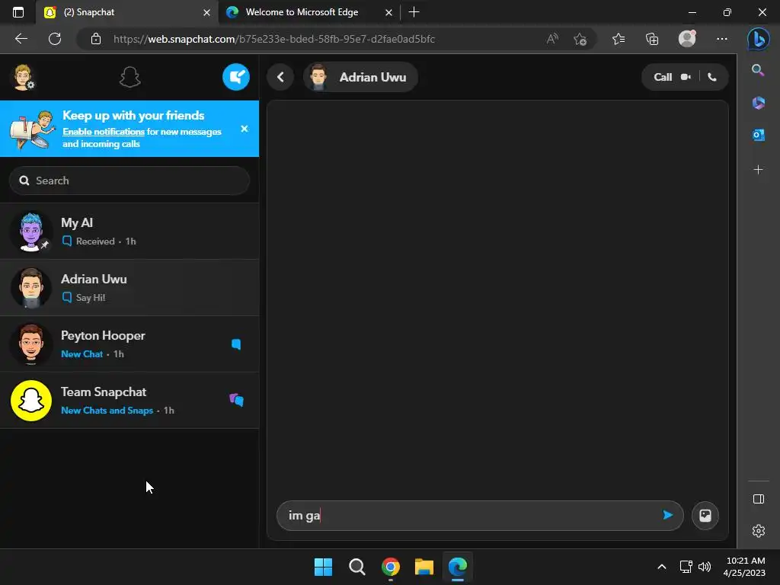
Task: Open the Peyton Hooper chat
Action: click(129, 344)
